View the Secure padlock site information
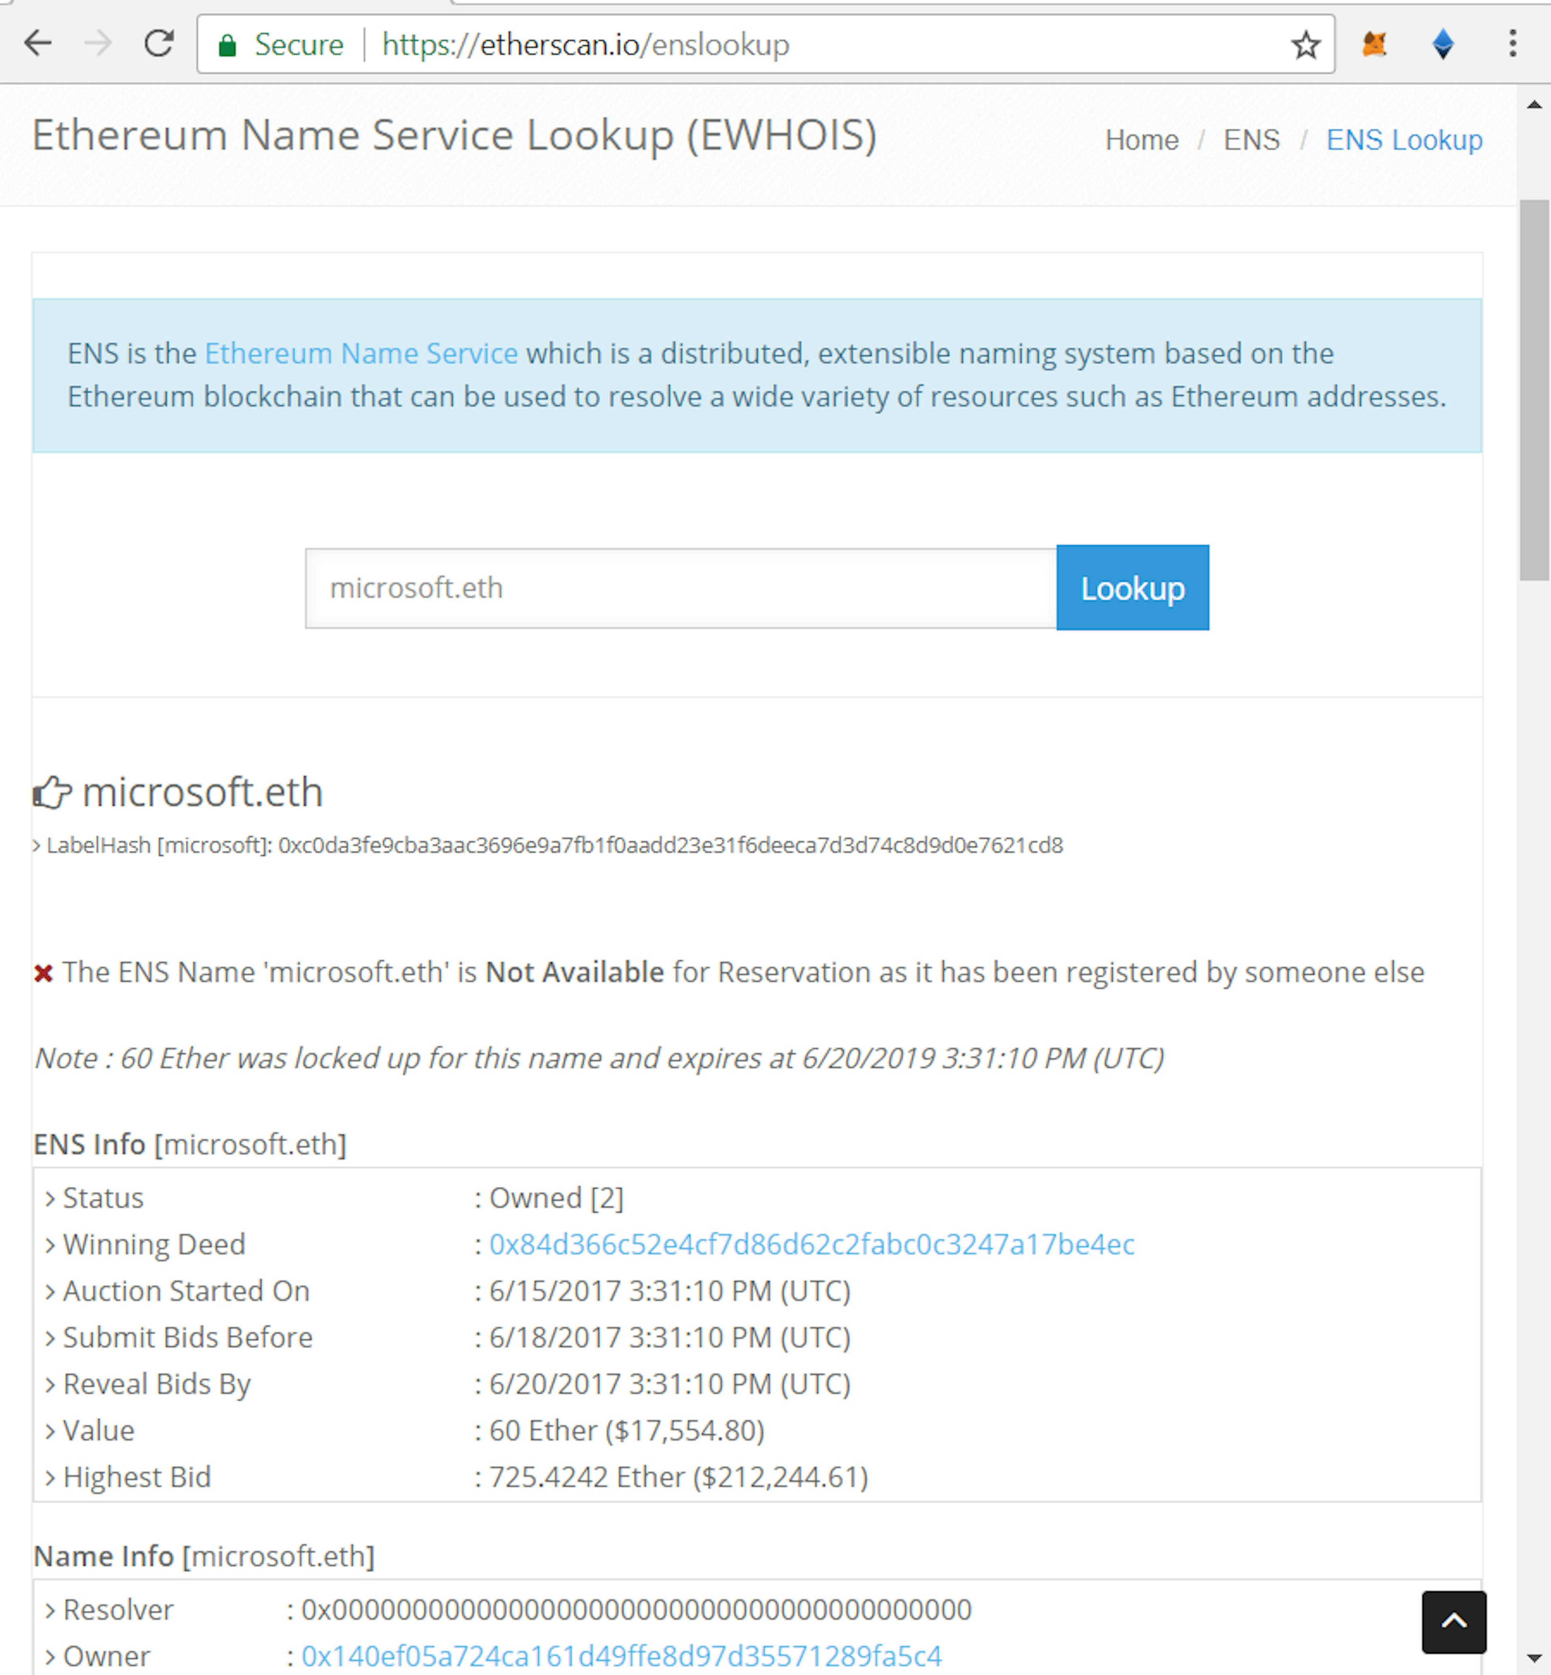The image size is (1551, 1675). pos(230,44)
